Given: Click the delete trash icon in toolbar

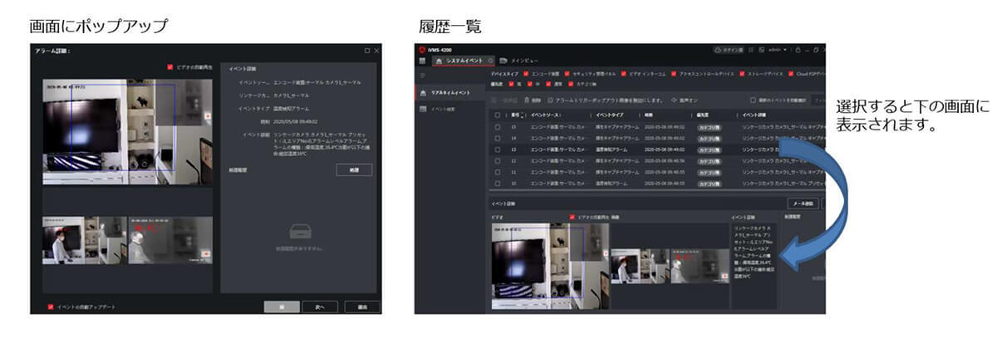Looking at the screenshot, I should (526, 100).
